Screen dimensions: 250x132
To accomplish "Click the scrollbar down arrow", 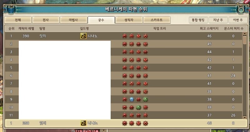I will pyautogui.click(x=245, y=117).
